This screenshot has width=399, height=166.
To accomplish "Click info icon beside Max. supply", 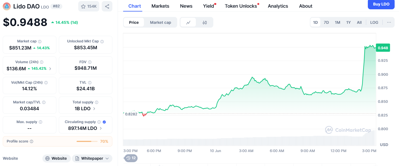I will pyautogui.click(x=40, y=122).
